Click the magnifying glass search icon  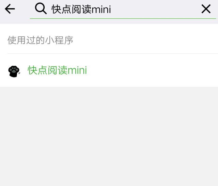[41, 9]
